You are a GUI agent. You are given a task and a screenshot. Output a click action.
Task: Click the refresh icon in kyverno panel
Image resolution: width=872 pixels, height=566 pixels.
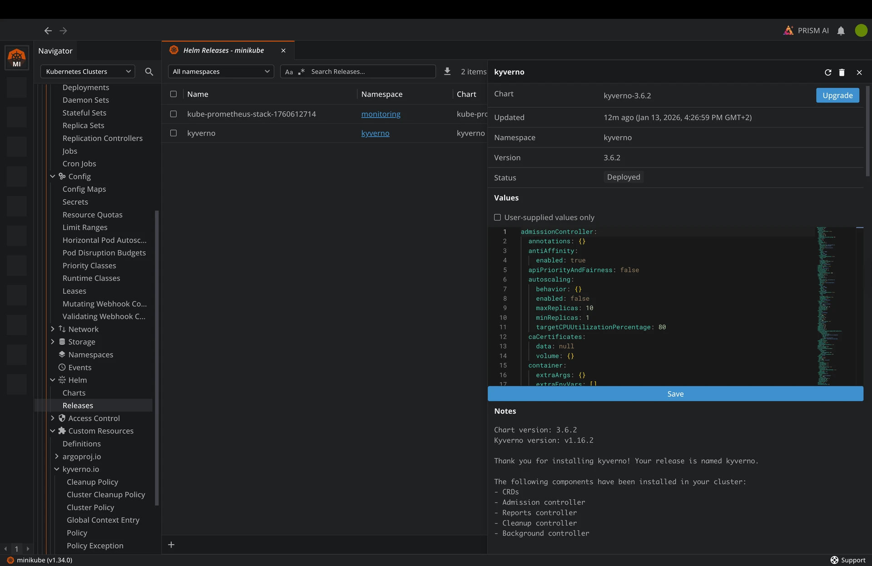827,72
